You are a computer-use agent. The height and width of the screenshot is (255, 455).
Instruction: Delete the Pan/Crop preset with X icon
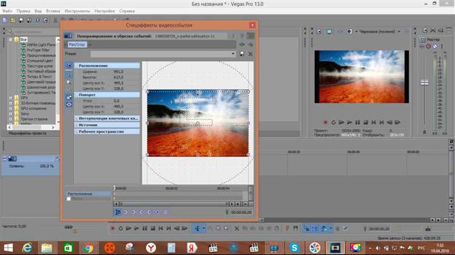(x=251, y=54)
